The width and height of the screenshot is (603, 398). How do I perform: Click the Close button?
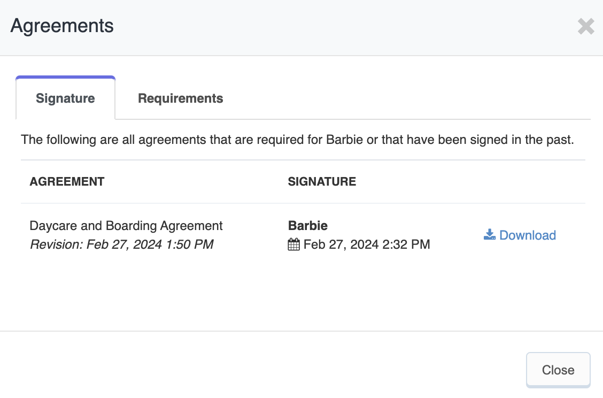[x=558, y=370]
